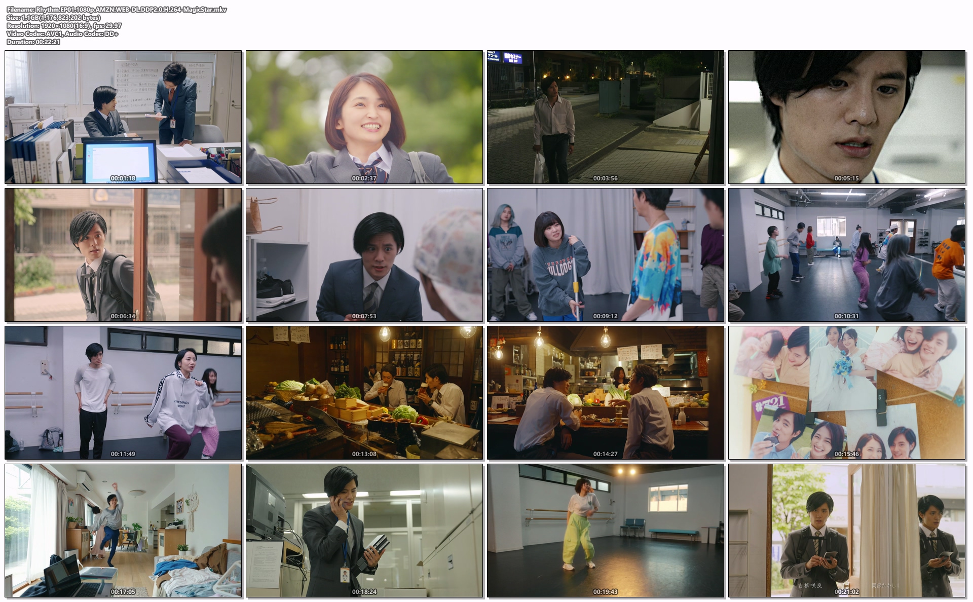Open the apartment thumbnail at 00:17:05

123,531
